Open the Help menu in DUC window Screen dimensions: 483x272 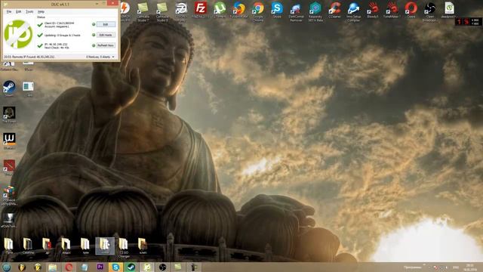point(41,11)
